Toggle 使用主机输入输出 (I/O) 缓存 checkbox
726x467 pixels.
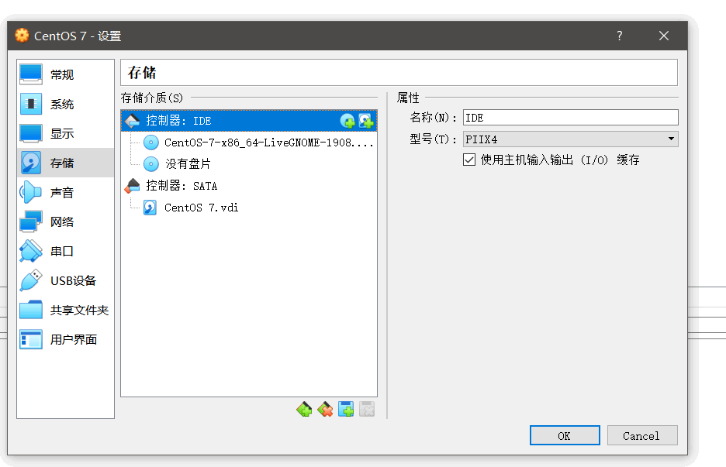click(469, 160)
